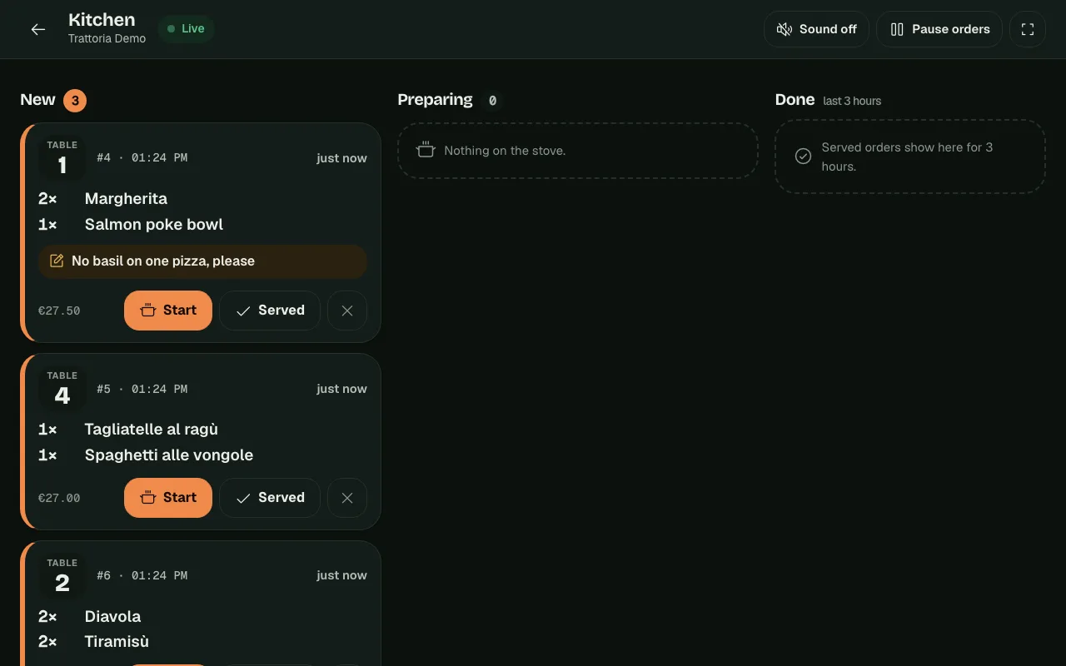Click the note 'No basil on one pizza, please'

(202, 261)
